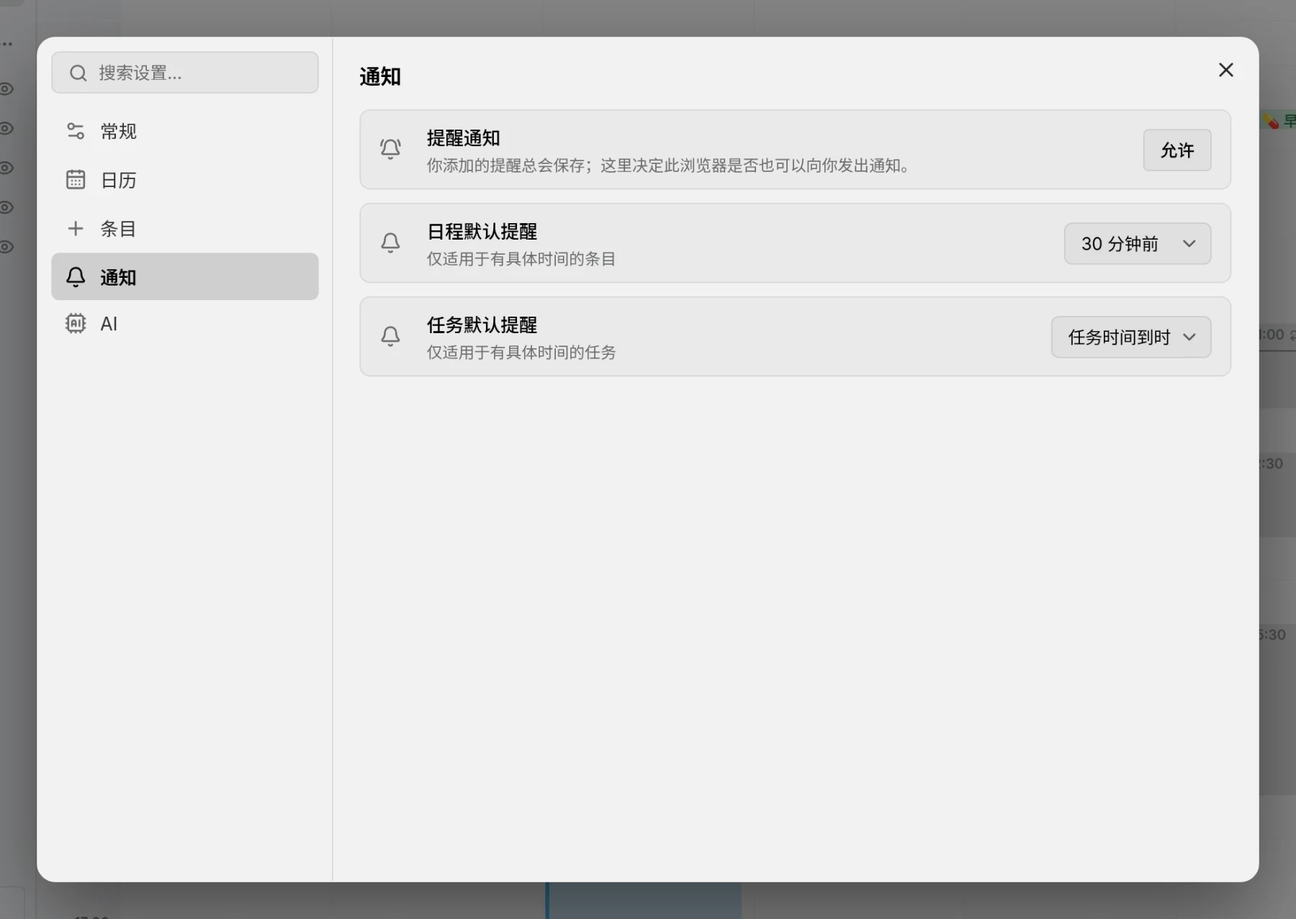
Task: Close the settings dialog
Action: click(x=1225, y=70)
